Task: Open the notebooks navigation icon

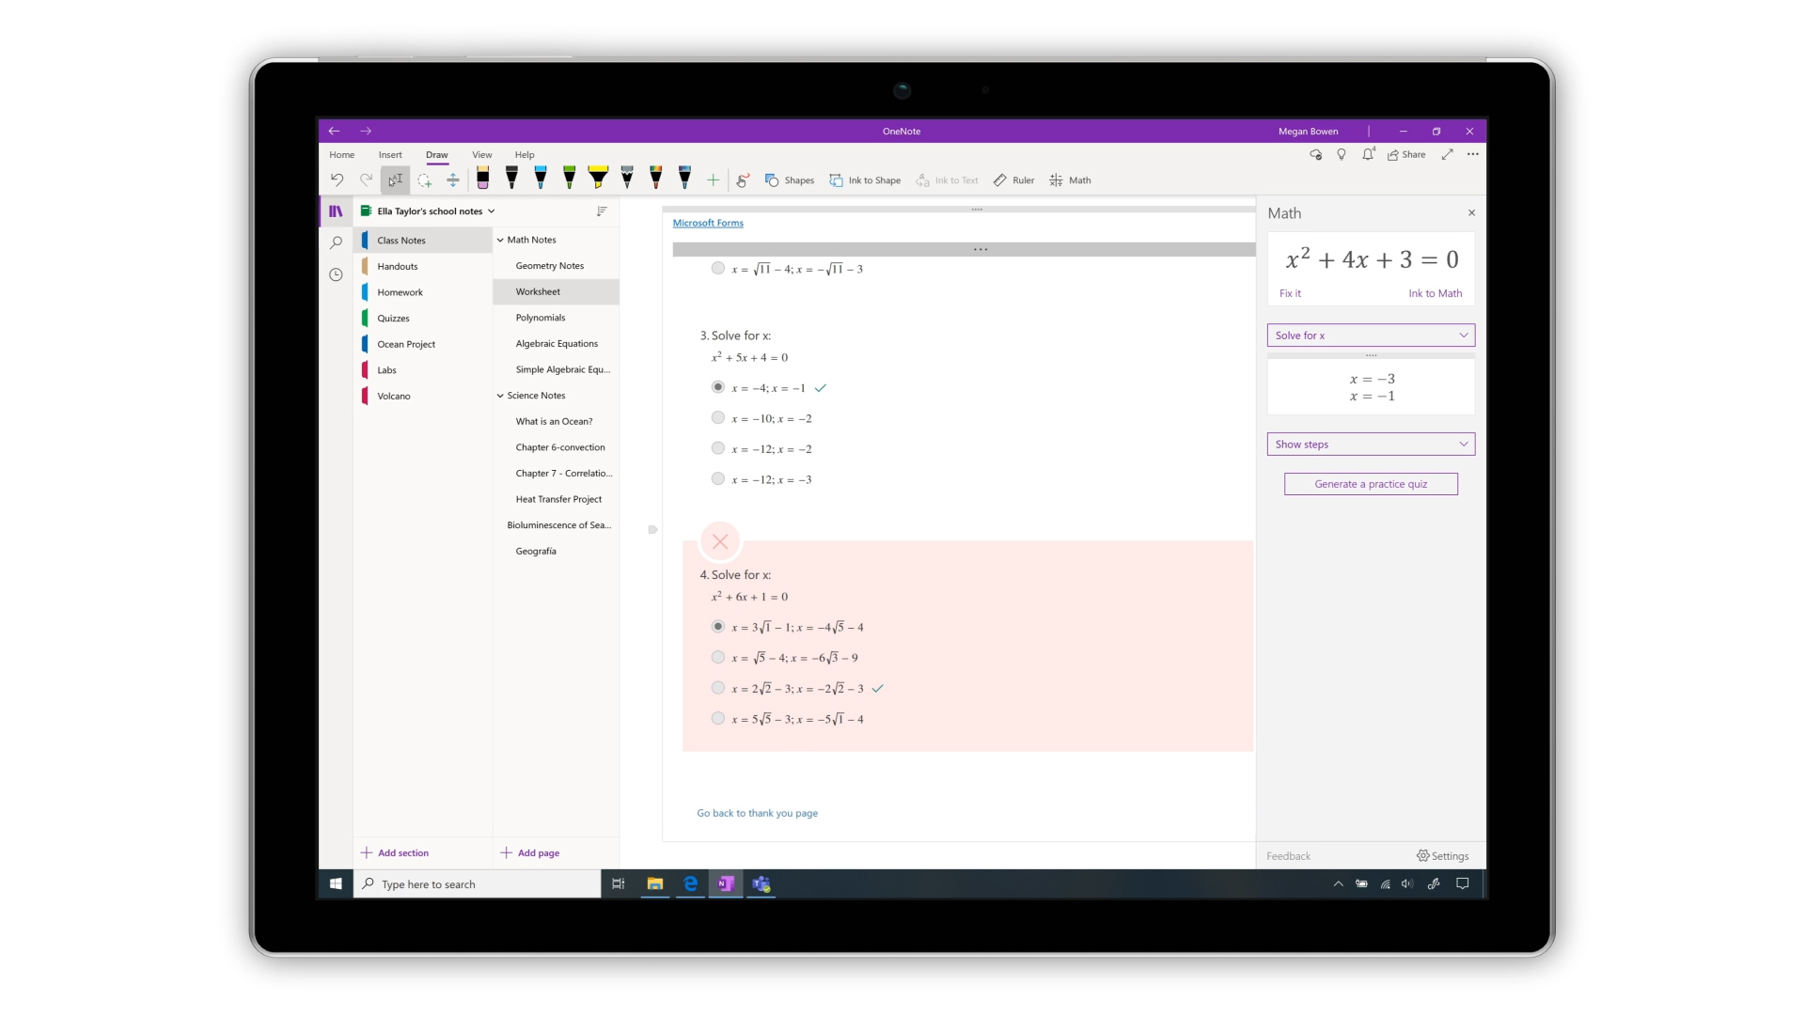Action: [336, 211]
